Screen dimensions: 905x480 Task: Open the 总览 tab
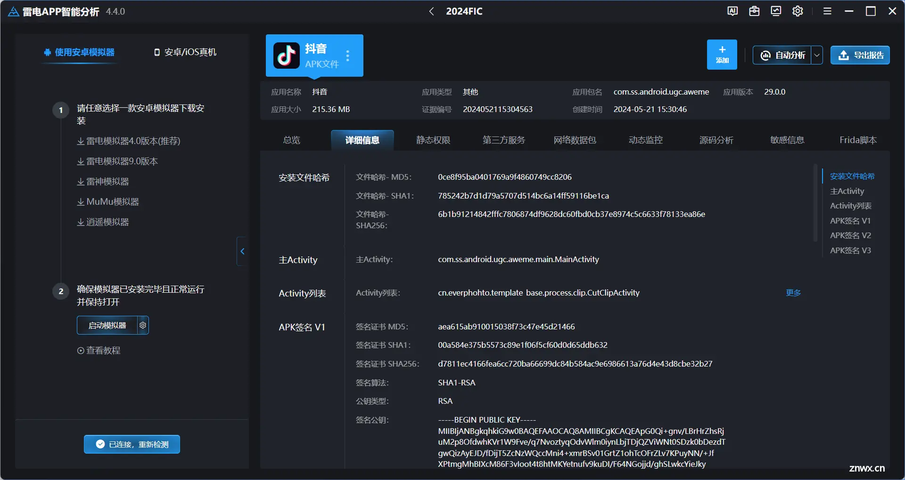(291, 140)
